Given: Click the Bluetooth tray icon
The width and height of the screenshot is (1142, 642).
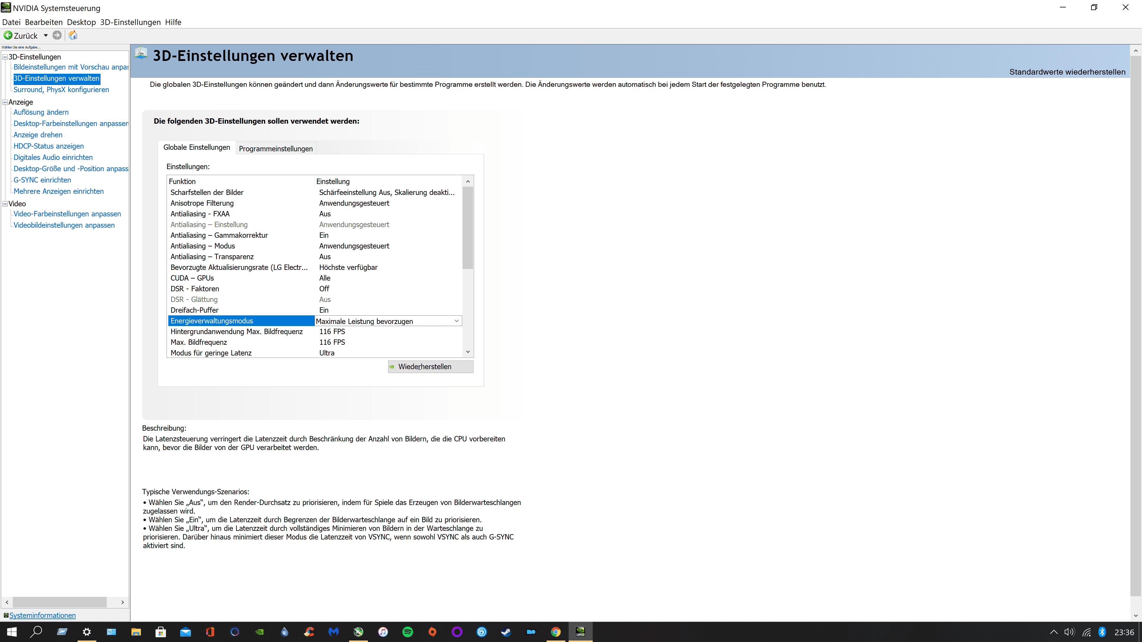Looking at the screenshot, I should [x=1102, y=632].
